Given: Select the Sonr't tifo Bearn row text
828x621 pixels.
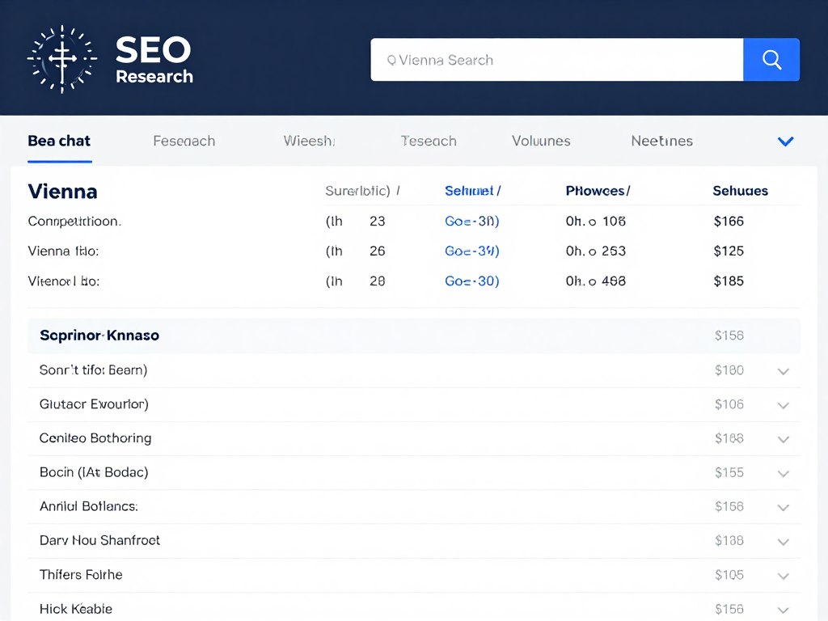Looking at the screenshot, I should [94, 370].
